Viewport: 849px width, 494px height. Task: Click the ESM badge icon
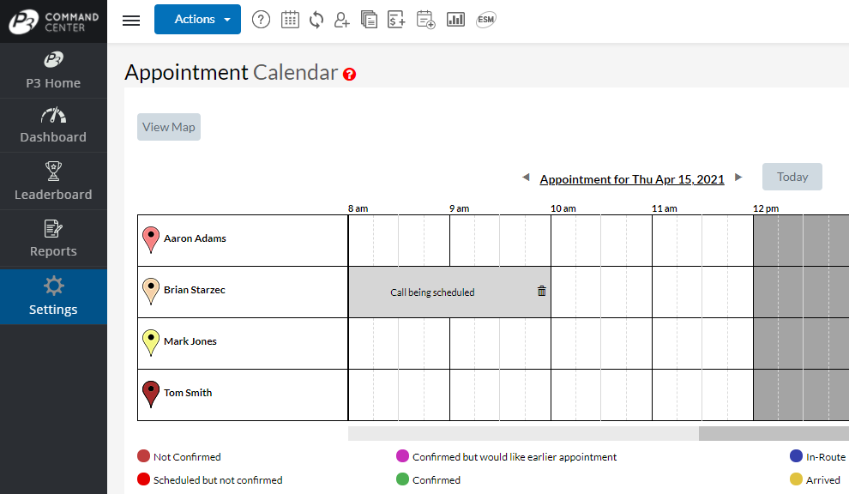coord(485,19)
